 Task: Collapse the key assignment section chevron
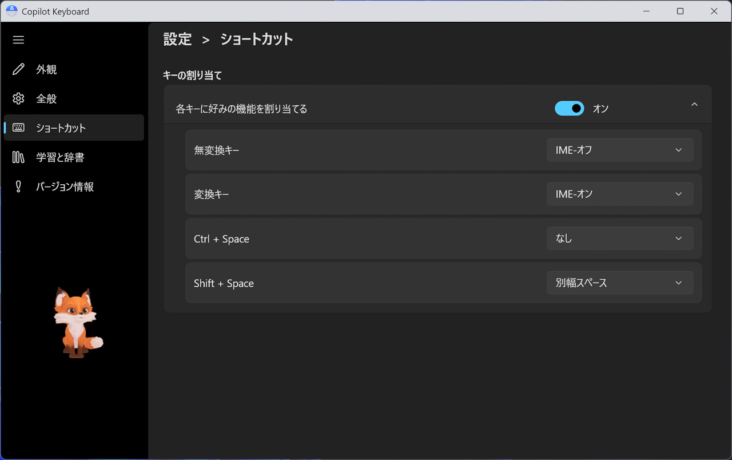click(694, 105)
